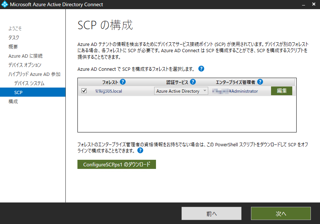Toggle the forest checkbox for the .local row
The width and height of the screenshot is (320, 224).
84,91
